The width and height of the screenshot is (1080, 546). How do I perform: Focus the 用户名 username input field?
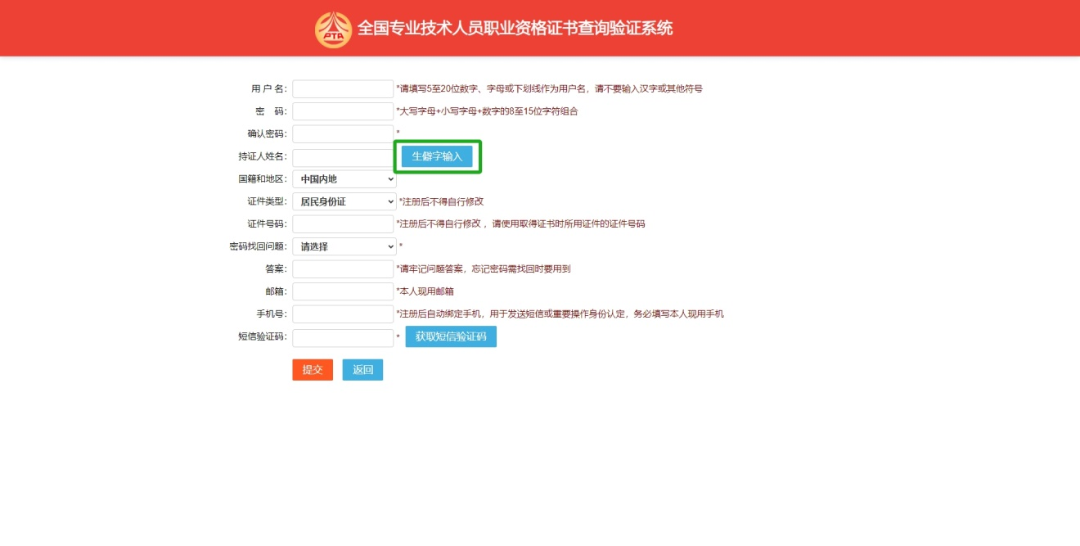pyautogui.click(x=343, y=89)
